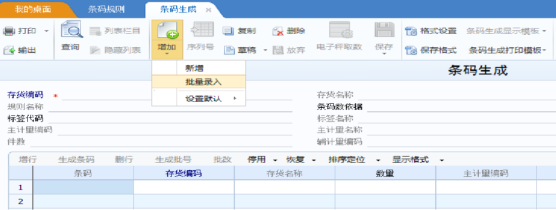Click the 条码 cell in row 1
This screenshot has height=210, width=556.
click(x=83, y=187)
